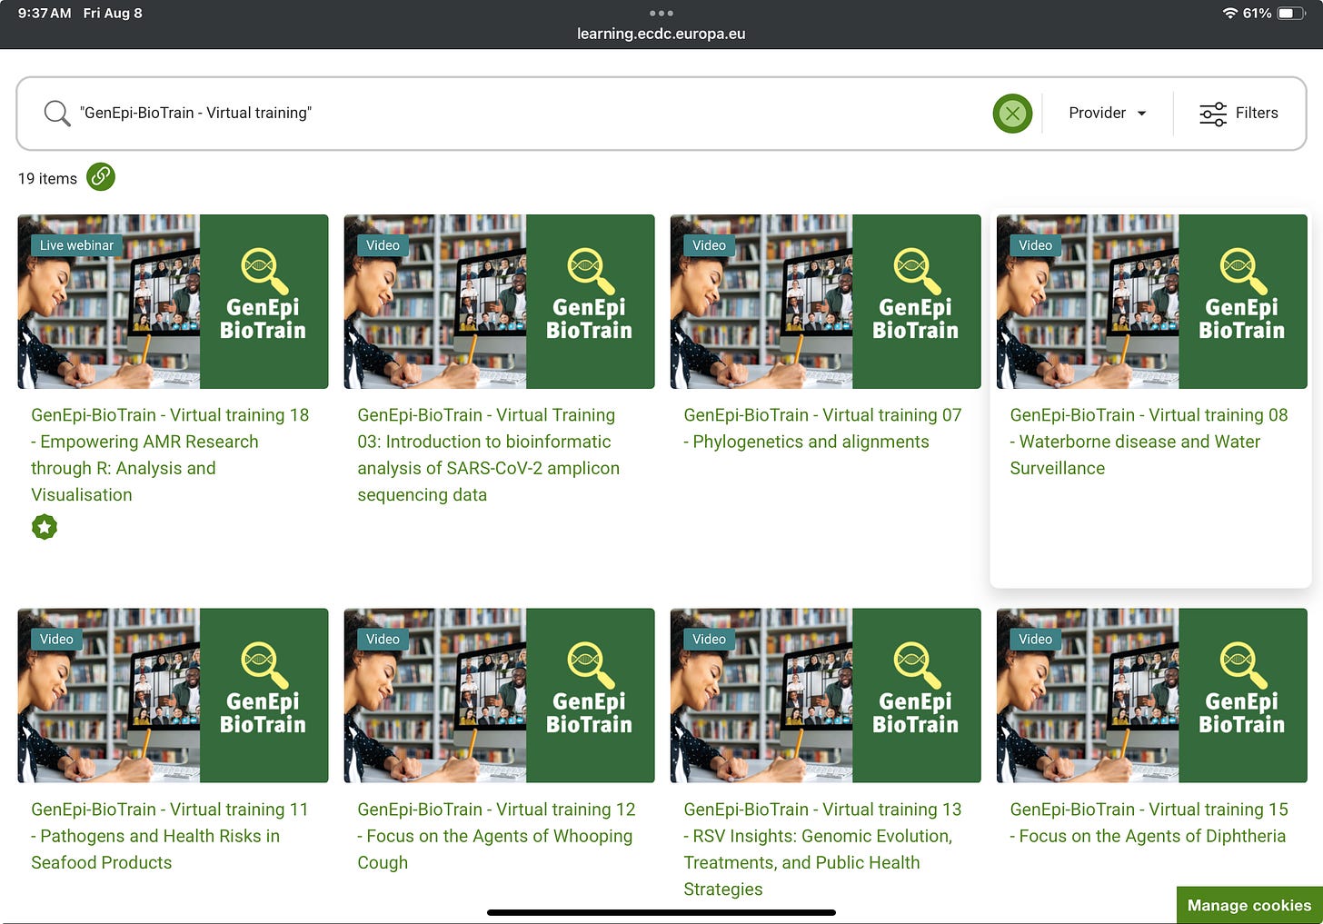Open thumbnail for Virtual training 12
This screenshot has height=924, width=1323.
click(x=499, y=695)
